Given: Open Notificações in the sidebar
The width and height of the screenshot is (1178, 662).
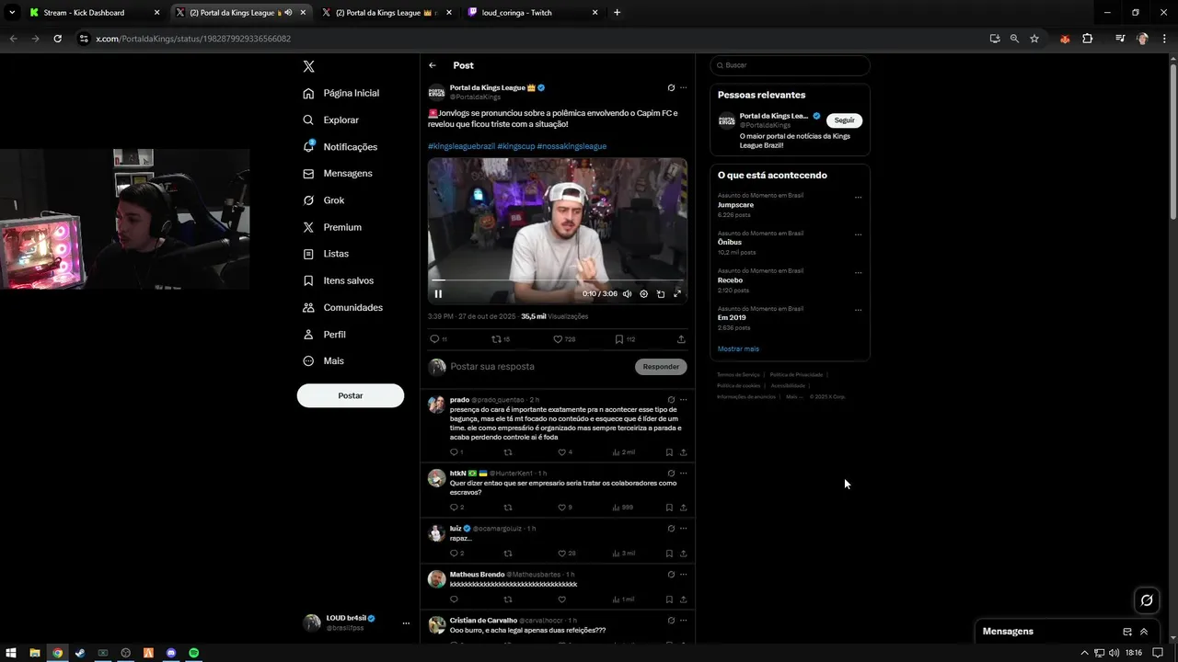Looking at the screenshot, I should [x=340, y=146].
